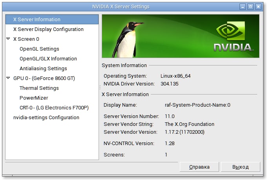Open OpenGL/GLX Information page
This screenshot has height=180, width=267.
[x=48, y=59]
